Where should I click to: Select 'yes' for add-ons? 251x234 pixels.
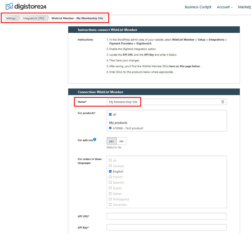coord(112,141)
